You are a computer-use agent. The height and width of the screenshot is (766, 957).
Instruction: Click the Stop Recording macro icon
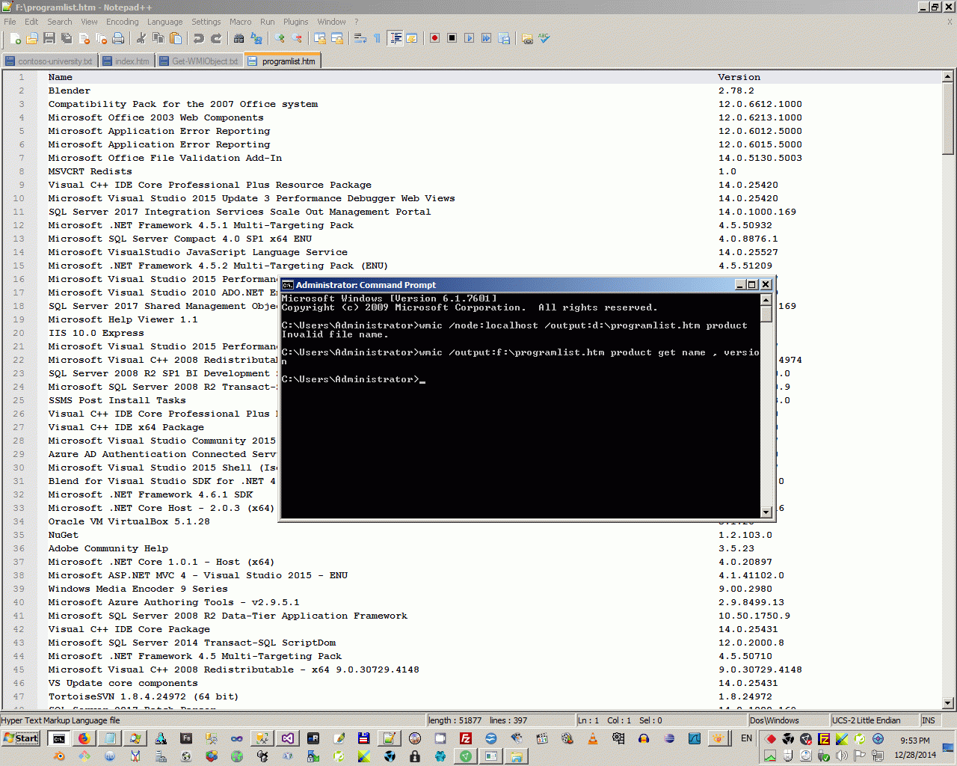tap(452, 38)
